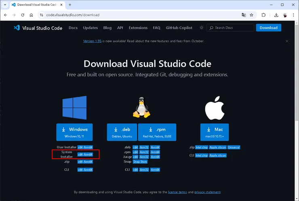Click the Windows logo image
Screen dimensions: 299x201
tap(75, 108)
